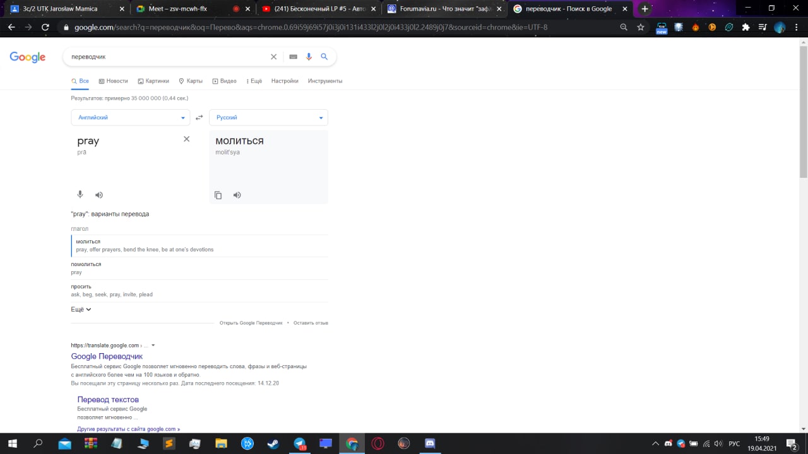Show hidden system tray icons

pyautogui.click(x=655, y=443)
